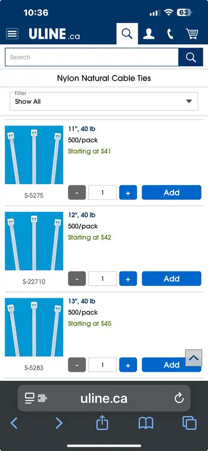The height and width of the screenshot is (451, 208).
Task: Open the Safari tabs overview icon
Action: [189, 423]
